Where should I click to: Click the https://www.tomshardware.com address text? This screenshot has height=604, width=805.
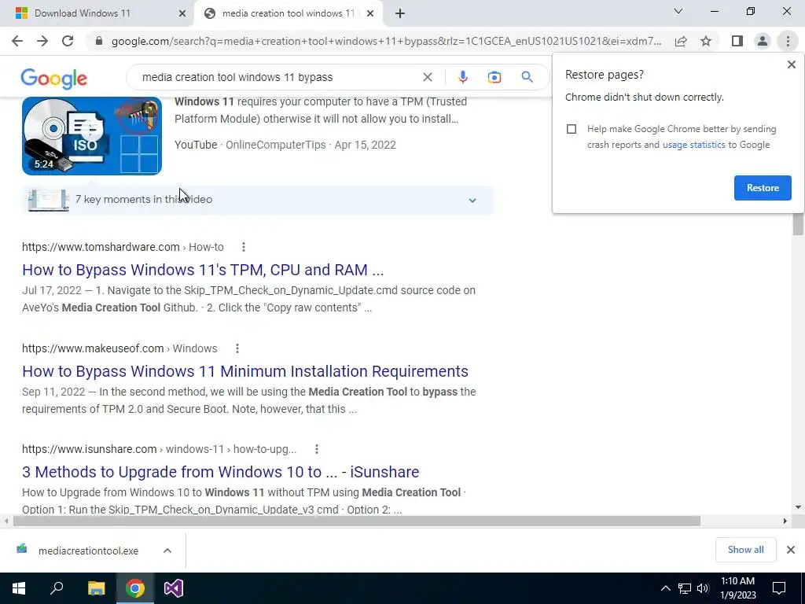pos(101,247)
